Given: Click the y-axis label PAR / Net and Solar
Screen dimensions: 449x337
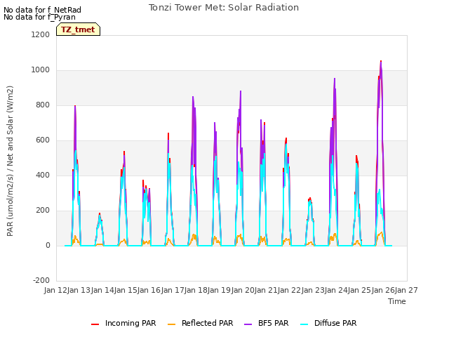Looking at the screenshot, I should [x=10, y=161].
